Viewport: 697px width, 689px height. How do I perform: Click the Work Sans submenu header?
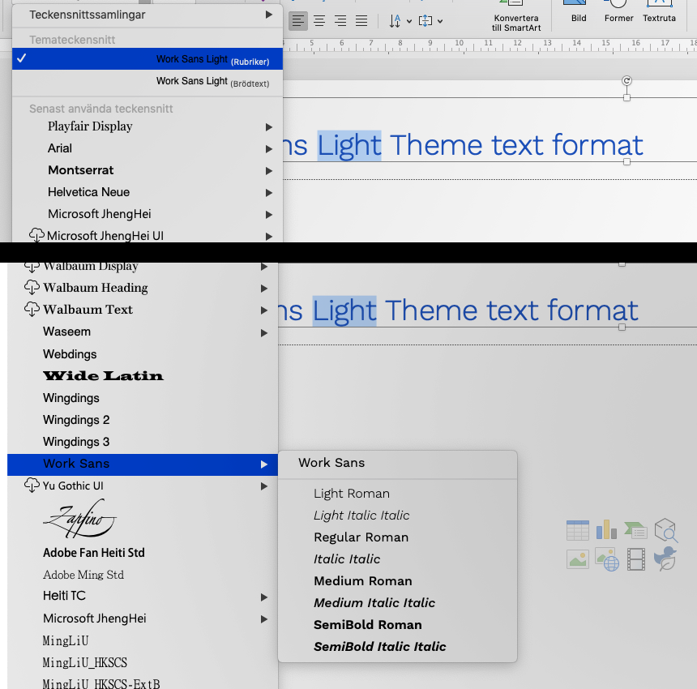click(x=331, y=463)
